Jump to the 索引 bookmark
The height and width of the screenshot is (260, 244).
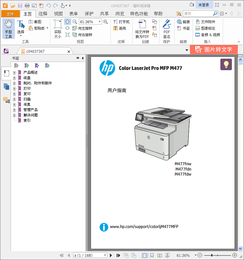(27, 121)
